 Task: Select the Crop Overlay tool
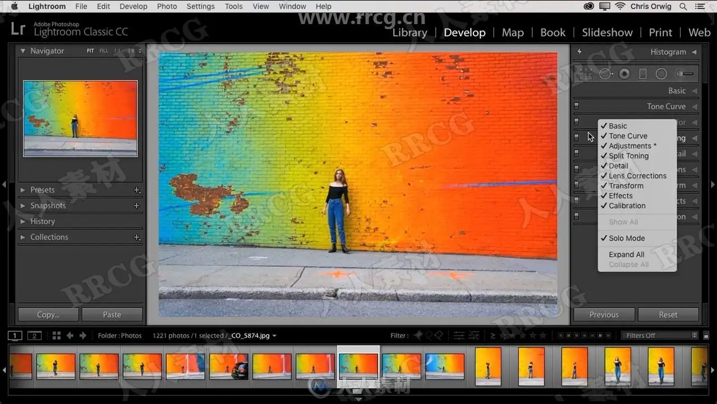pyautogui.click(x=586, y=74)
